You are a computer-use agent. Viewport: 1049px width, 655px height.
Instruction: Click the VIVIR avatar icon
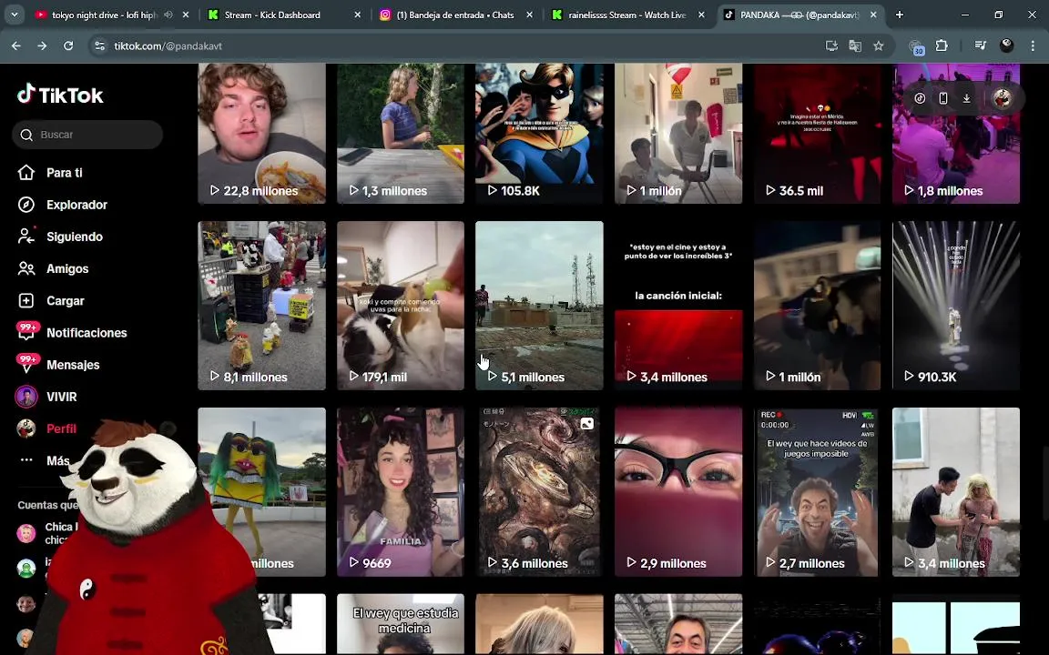[x=26, y=397]
